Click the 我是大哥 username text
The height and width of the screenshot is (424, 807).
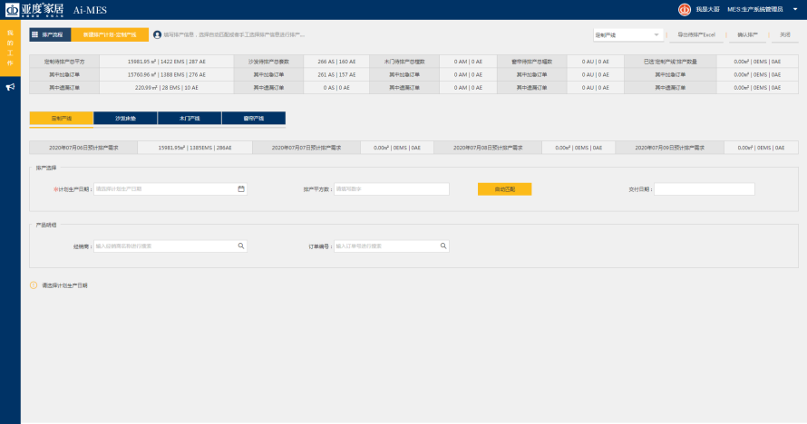coord(707,9)
